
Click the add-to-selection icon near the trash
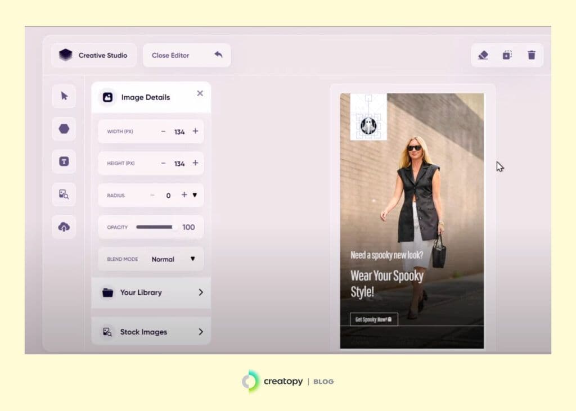click(x=507, y=55)
